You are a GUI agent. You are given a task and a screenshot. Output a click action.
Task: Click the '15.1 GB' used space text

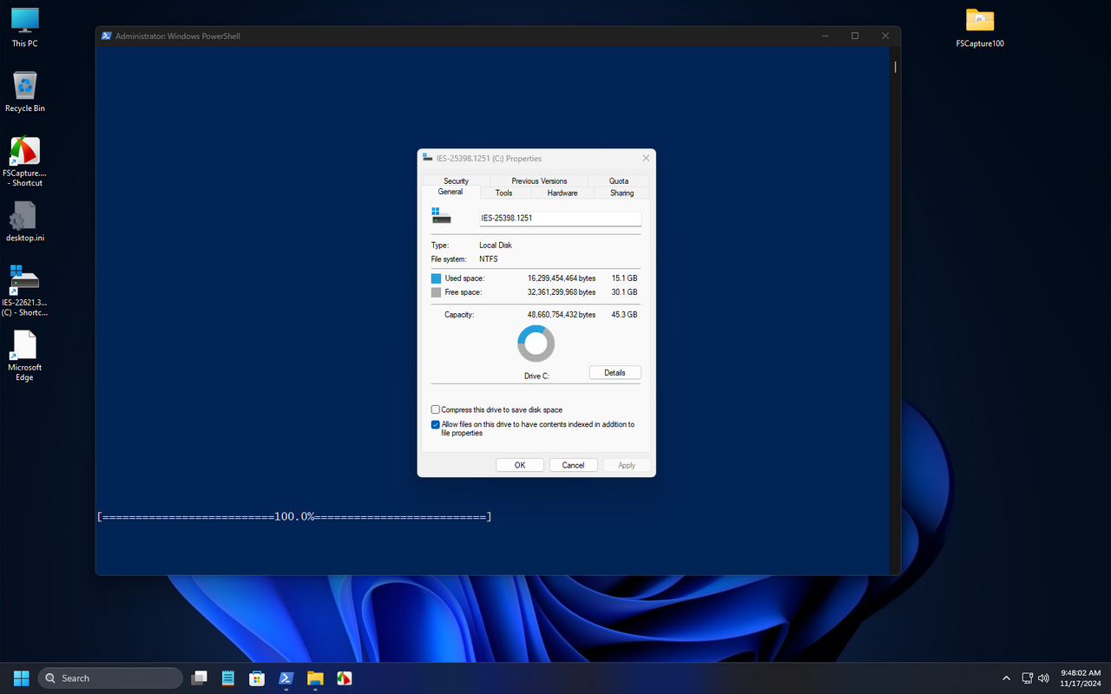click(x=624, y=278)
